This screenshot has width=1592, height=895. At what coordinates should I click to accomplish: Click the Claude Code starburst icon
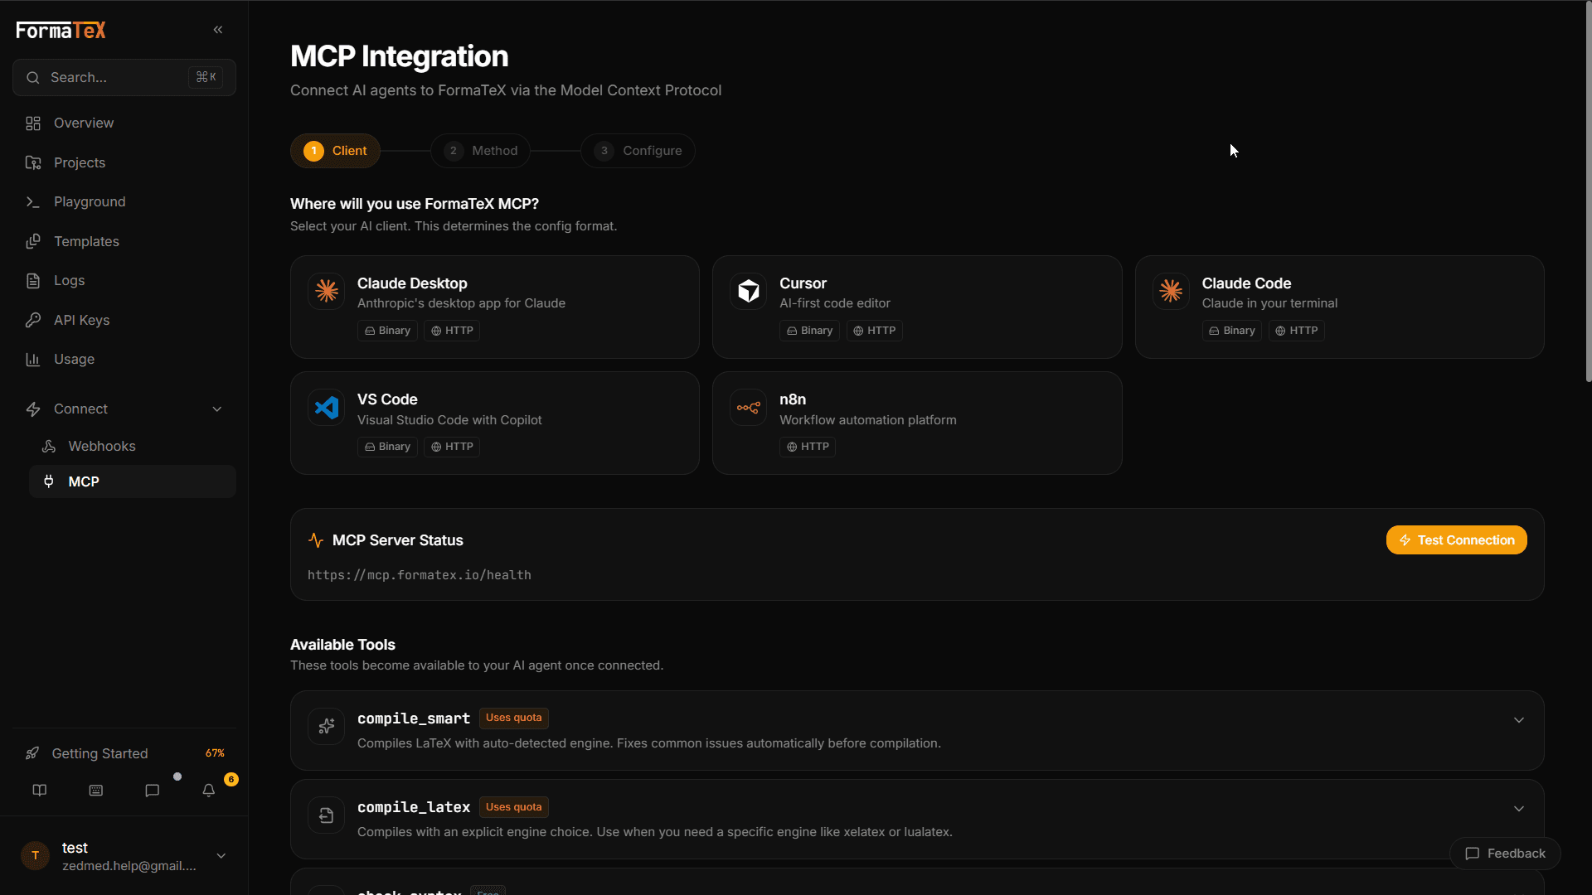(1171, 291)
